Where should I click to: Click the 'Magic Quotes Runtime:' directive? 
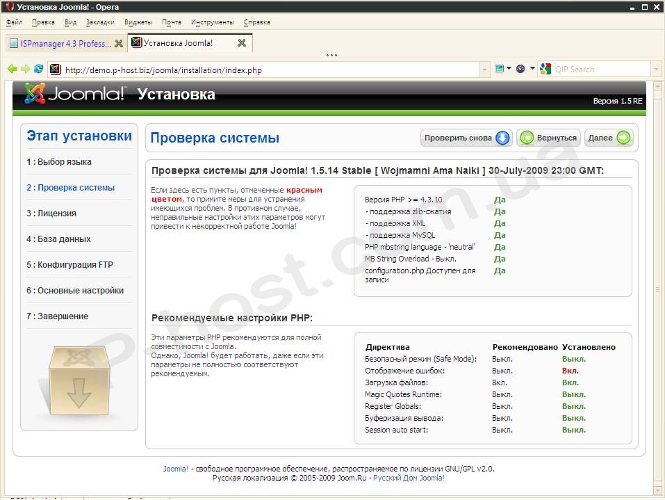coord(403,394)
